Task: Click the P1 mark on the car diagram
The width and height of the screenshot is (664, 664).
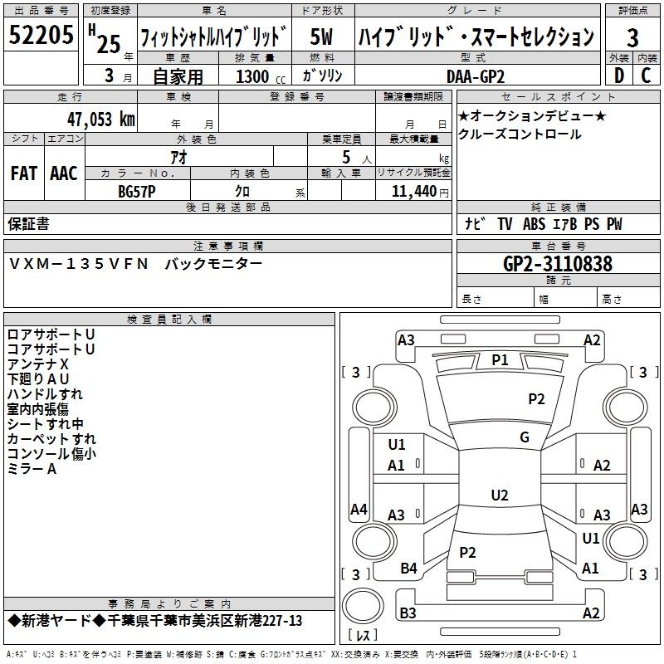Action: pos(500,359)
